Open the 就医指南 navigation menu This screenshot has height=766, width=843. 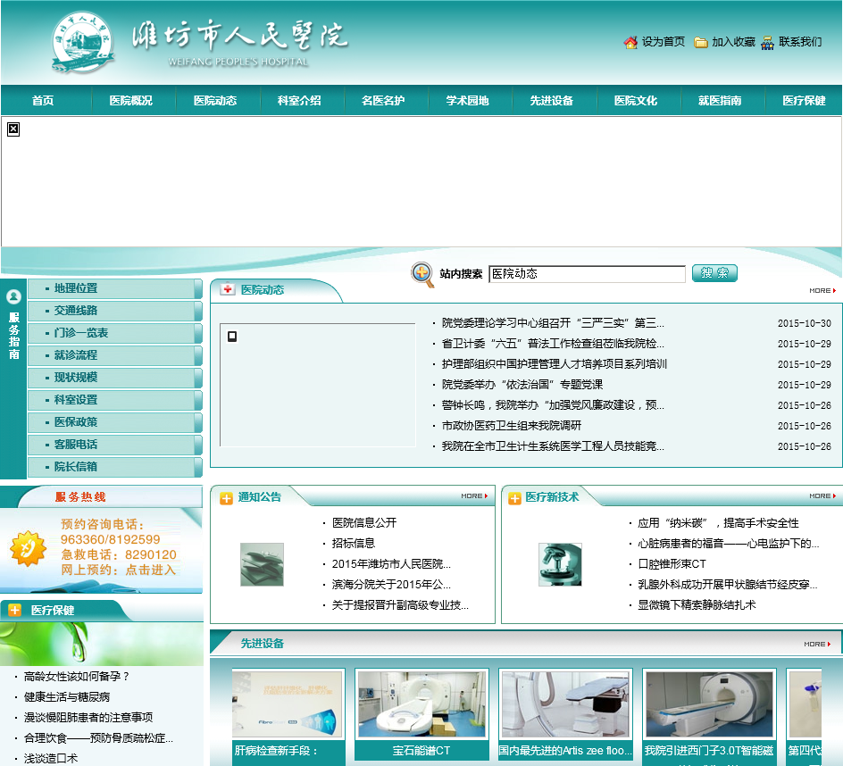click(x=720, y=101)
